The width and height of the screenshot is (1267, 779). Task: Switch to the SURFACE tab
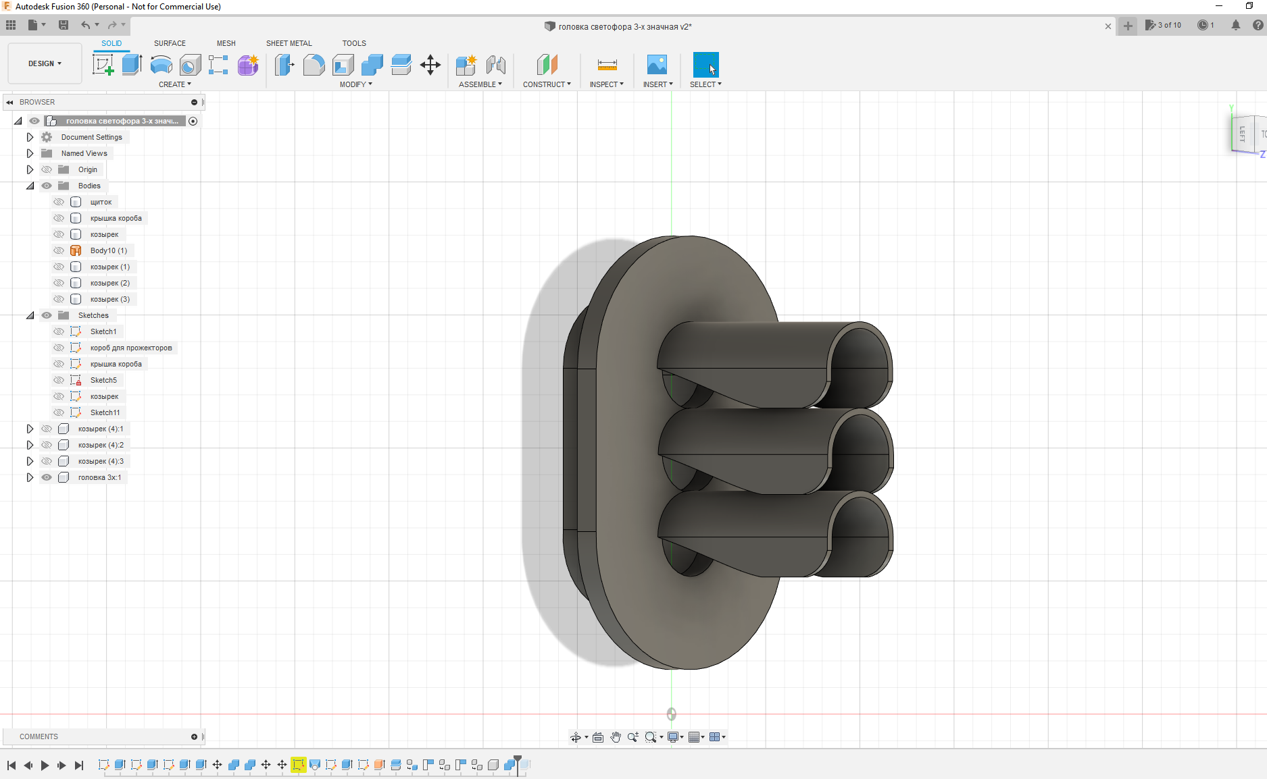point(170,43)
